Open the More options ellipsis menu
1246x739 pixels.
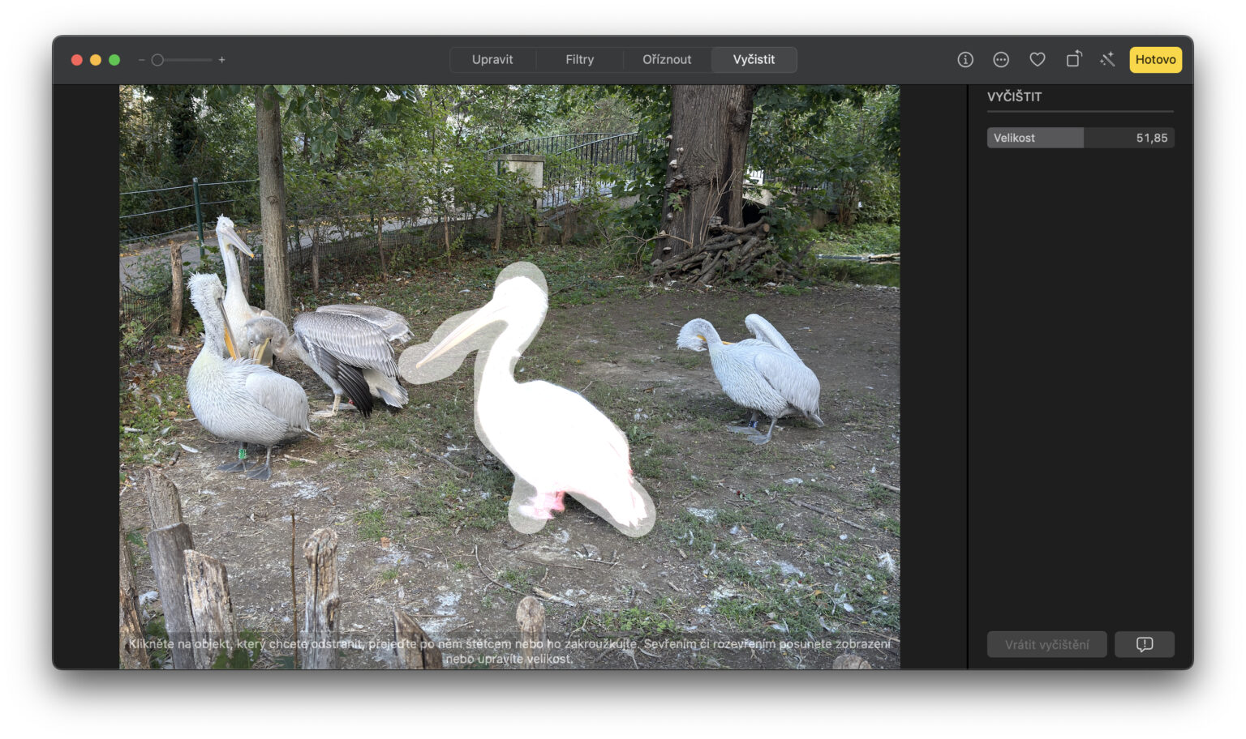tap(1000, 59)
